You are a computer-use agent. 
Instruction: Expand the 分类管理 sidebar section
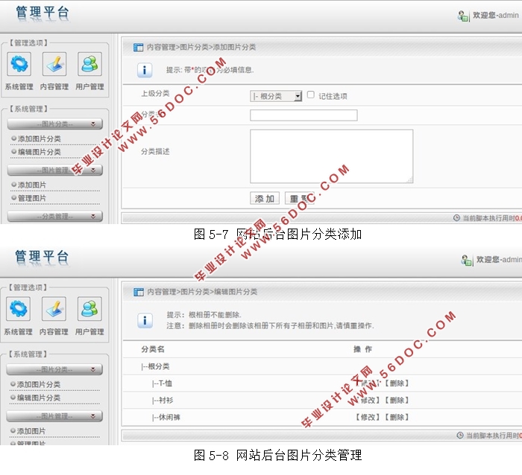pos(55,217)
